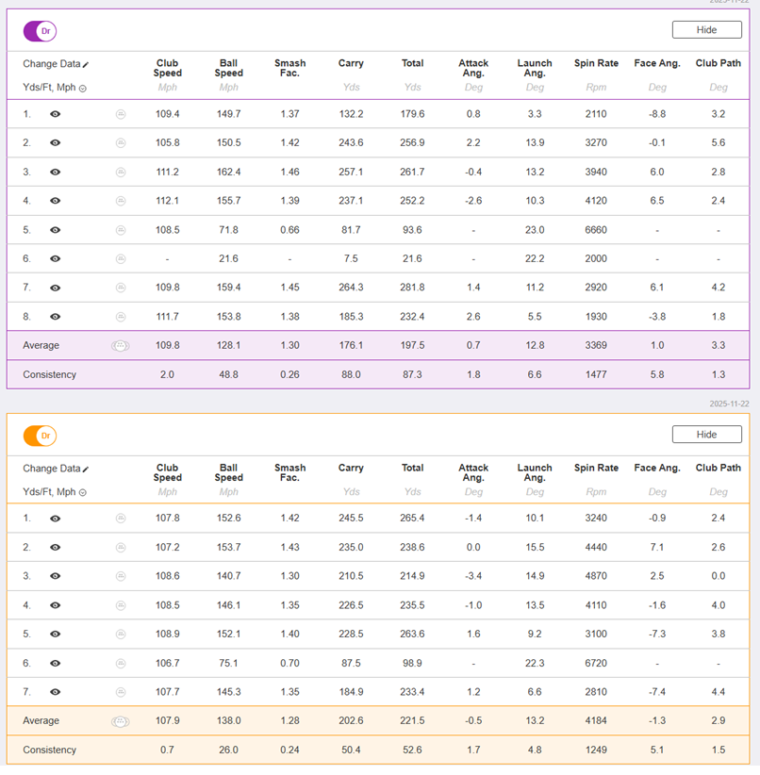Click the Carry column header in purple table
The height and width of the screenshot is (775, 760).
[x=351, y=64]
